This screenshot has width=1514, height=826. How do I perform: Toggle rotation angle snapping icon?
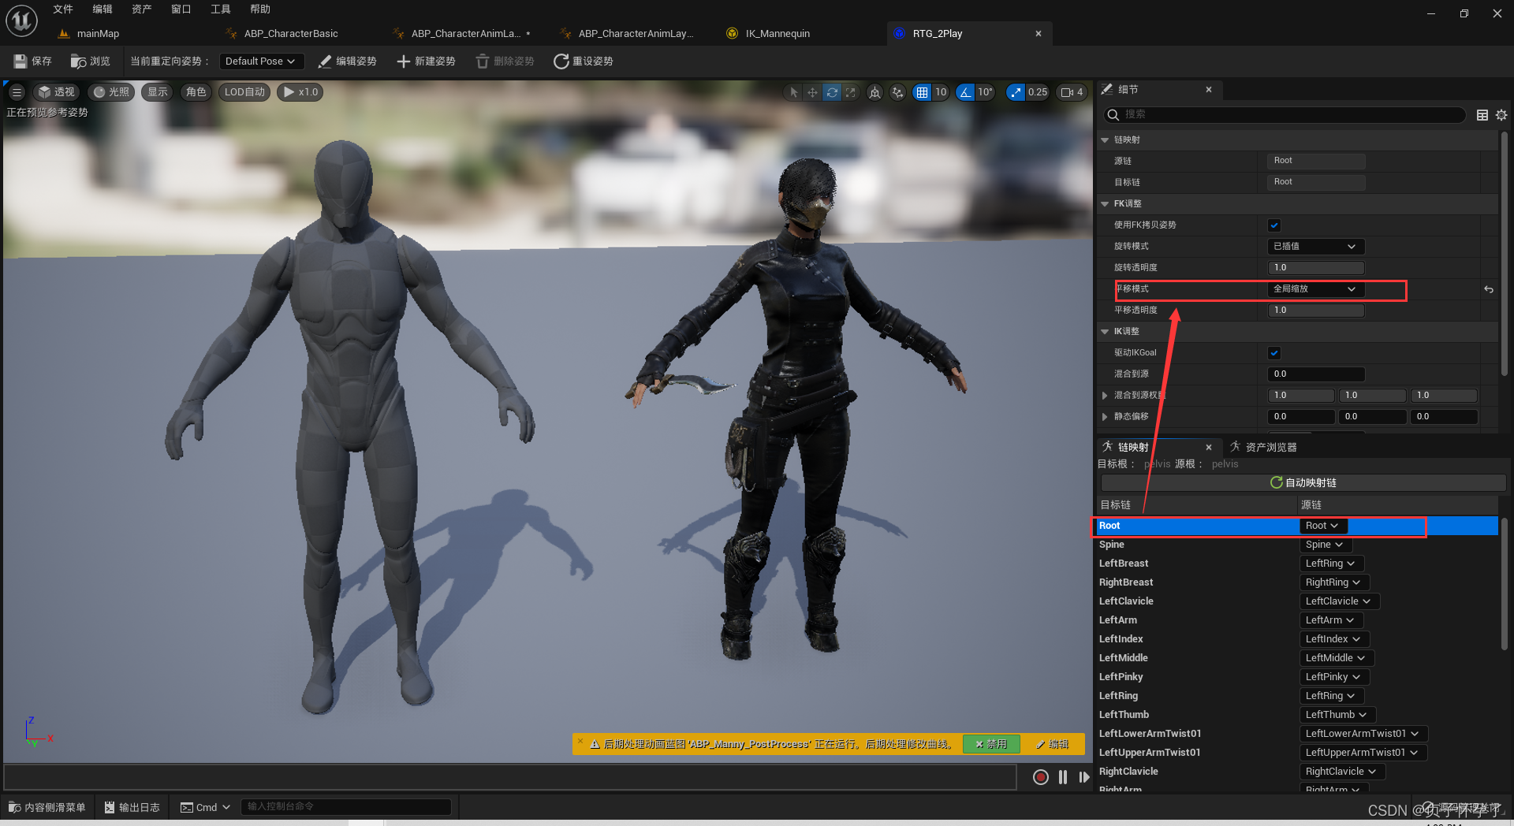coord(965,92)
